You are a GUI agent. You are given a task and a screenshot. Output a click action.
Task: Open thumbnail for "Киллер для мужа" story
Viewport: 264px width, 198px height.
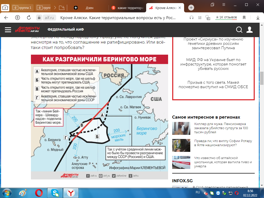point(181,128)
